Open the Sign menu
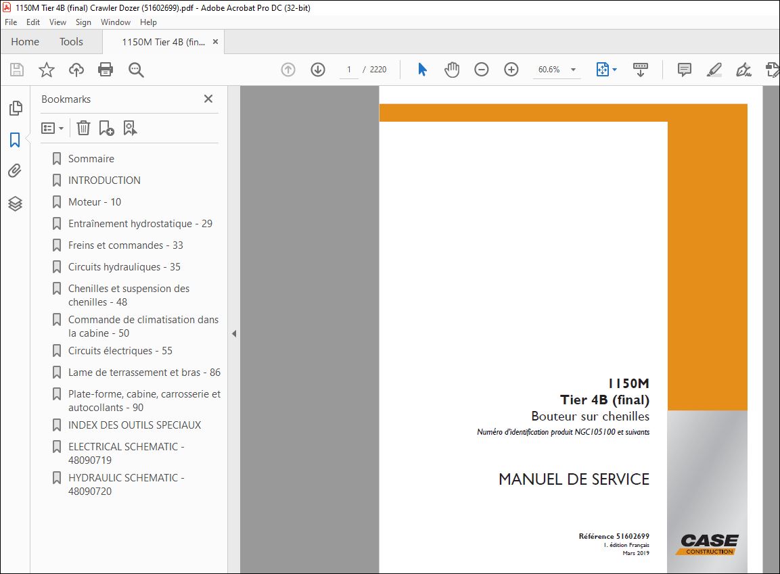The width and height of the screenshot is (780, 574). coord(83,22)
